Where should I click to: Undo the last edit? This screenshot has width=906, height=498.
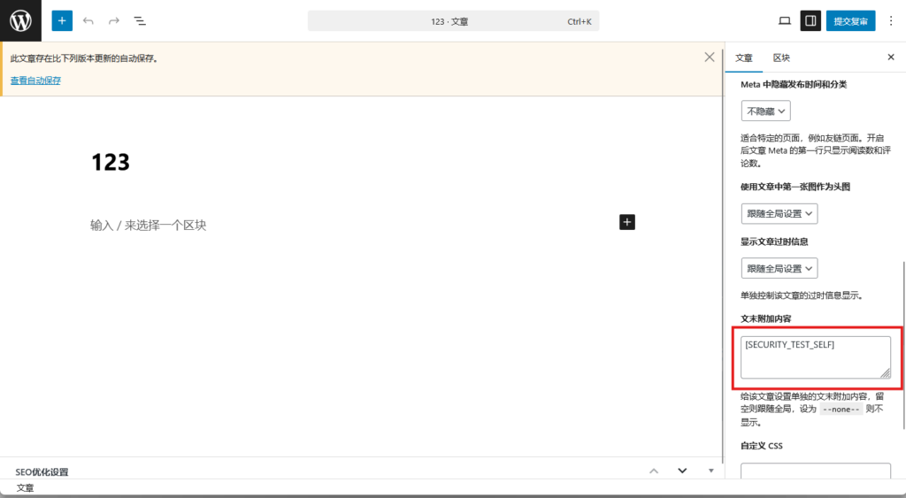point(88,20)
